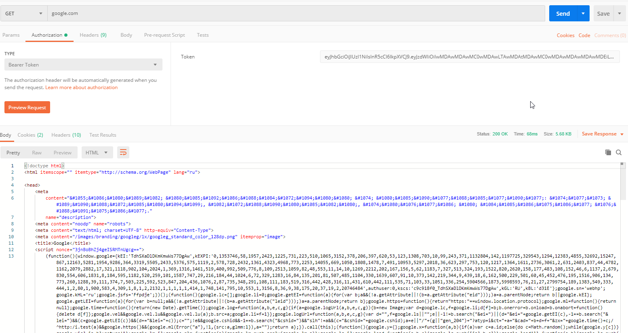Image resolution: width=628 pixels, height=333 pixels.
Task: Open the GET request method dropdown
Action: click(x=23, y=13)
